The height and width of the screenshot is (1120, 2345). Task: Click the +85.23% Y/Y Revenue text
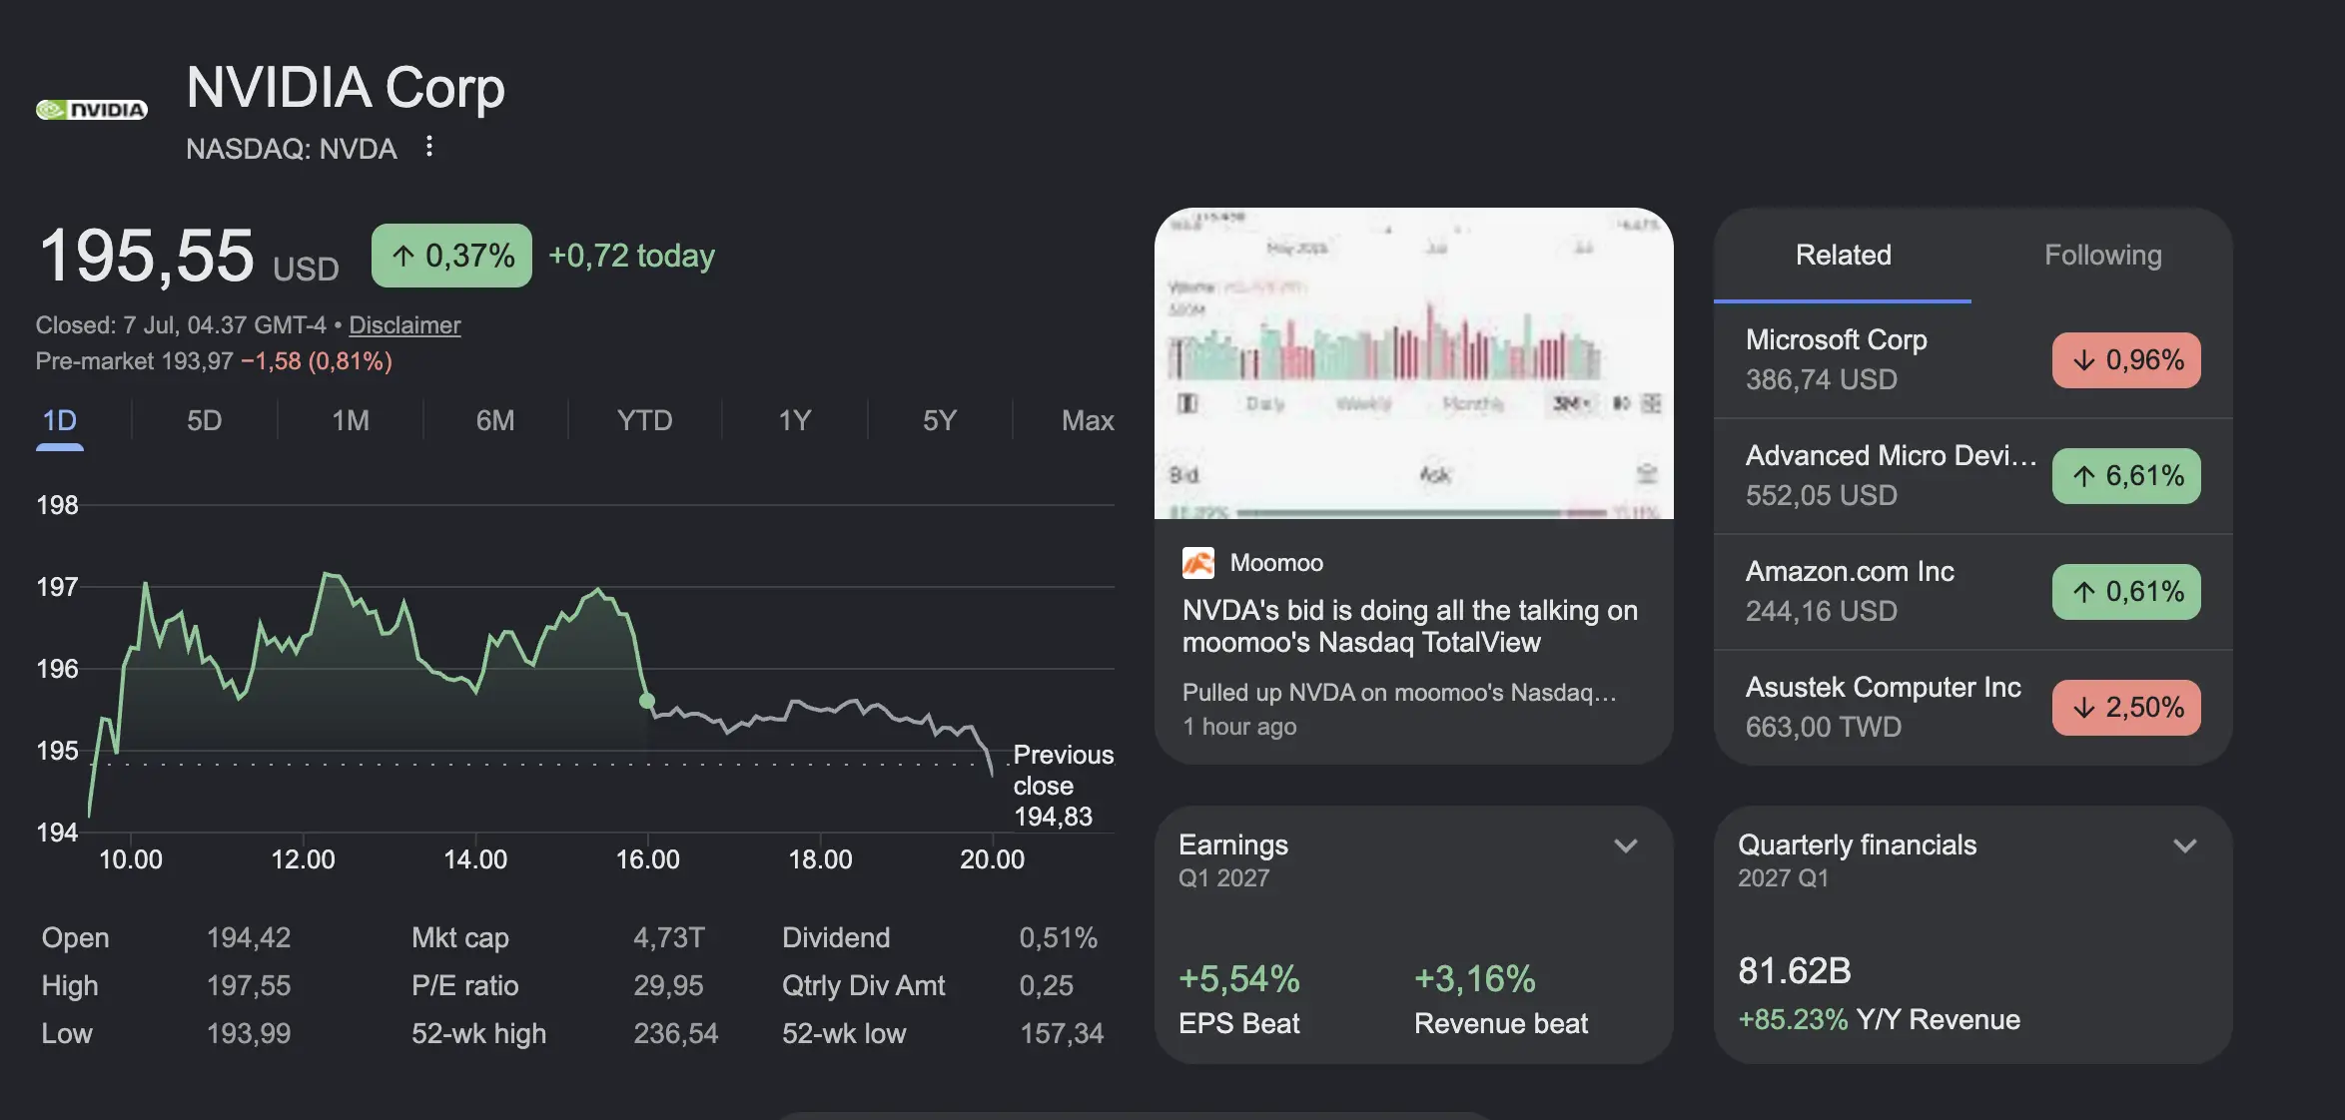[x=1879, y=1020]
